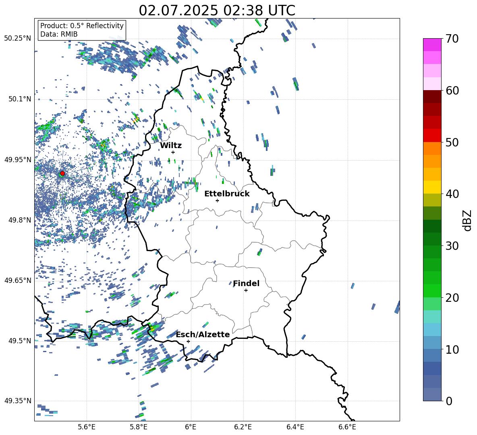Click the 6.6°E longitude label

click(x=347, y=427)
